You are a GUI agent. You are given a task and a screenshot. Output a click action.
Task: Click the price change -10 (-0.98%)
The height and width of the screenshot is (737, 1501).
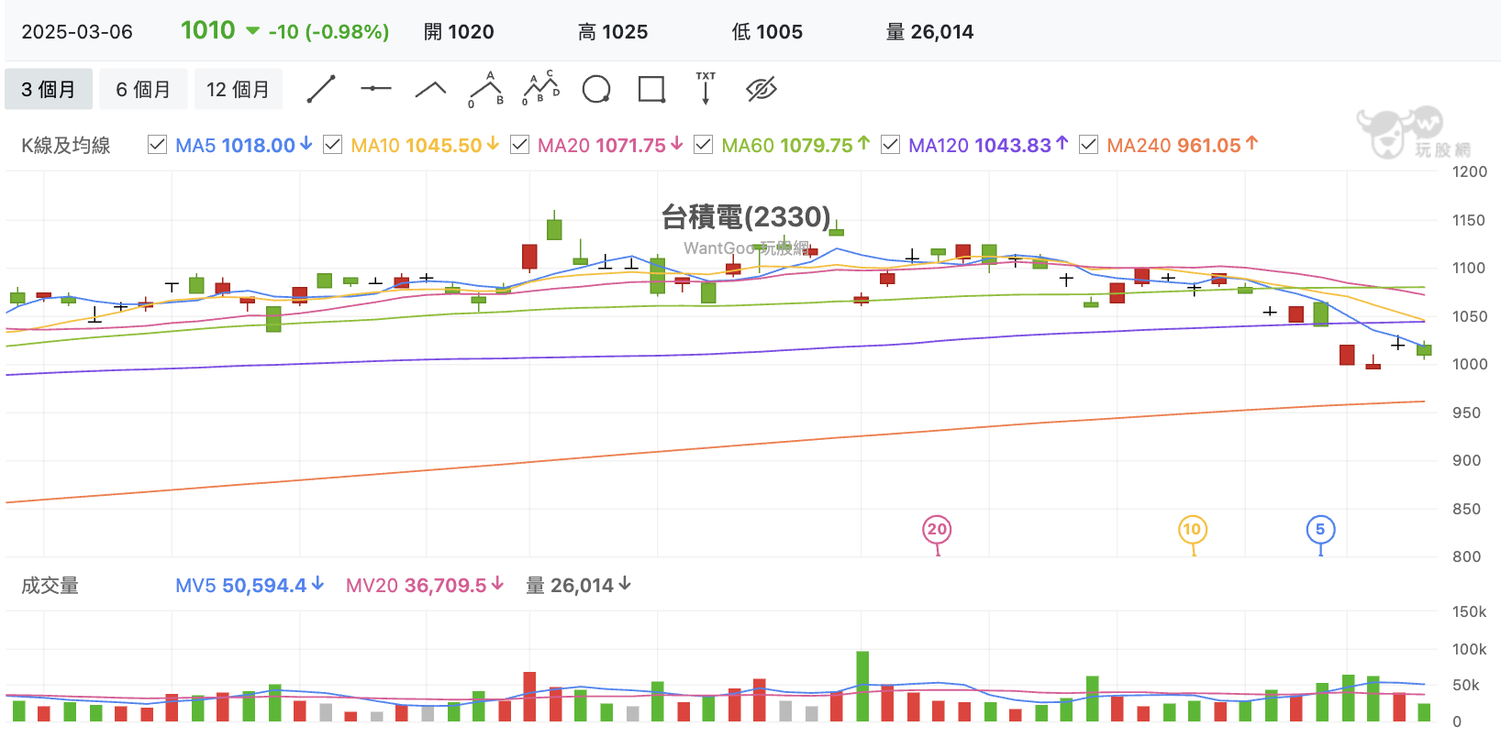[x=328, y=32]
